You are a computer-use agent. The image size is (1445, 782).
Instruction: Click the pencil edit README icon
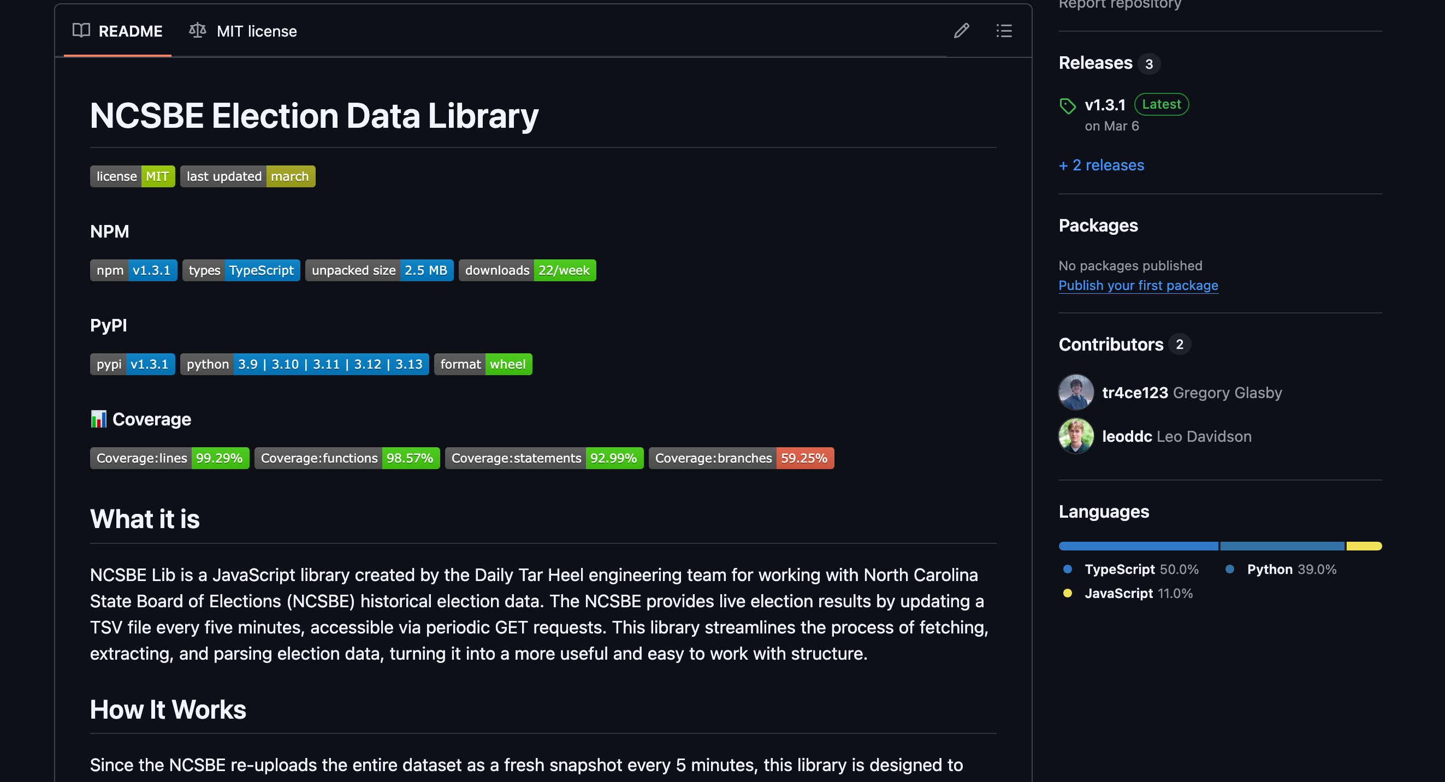point(961,31)
